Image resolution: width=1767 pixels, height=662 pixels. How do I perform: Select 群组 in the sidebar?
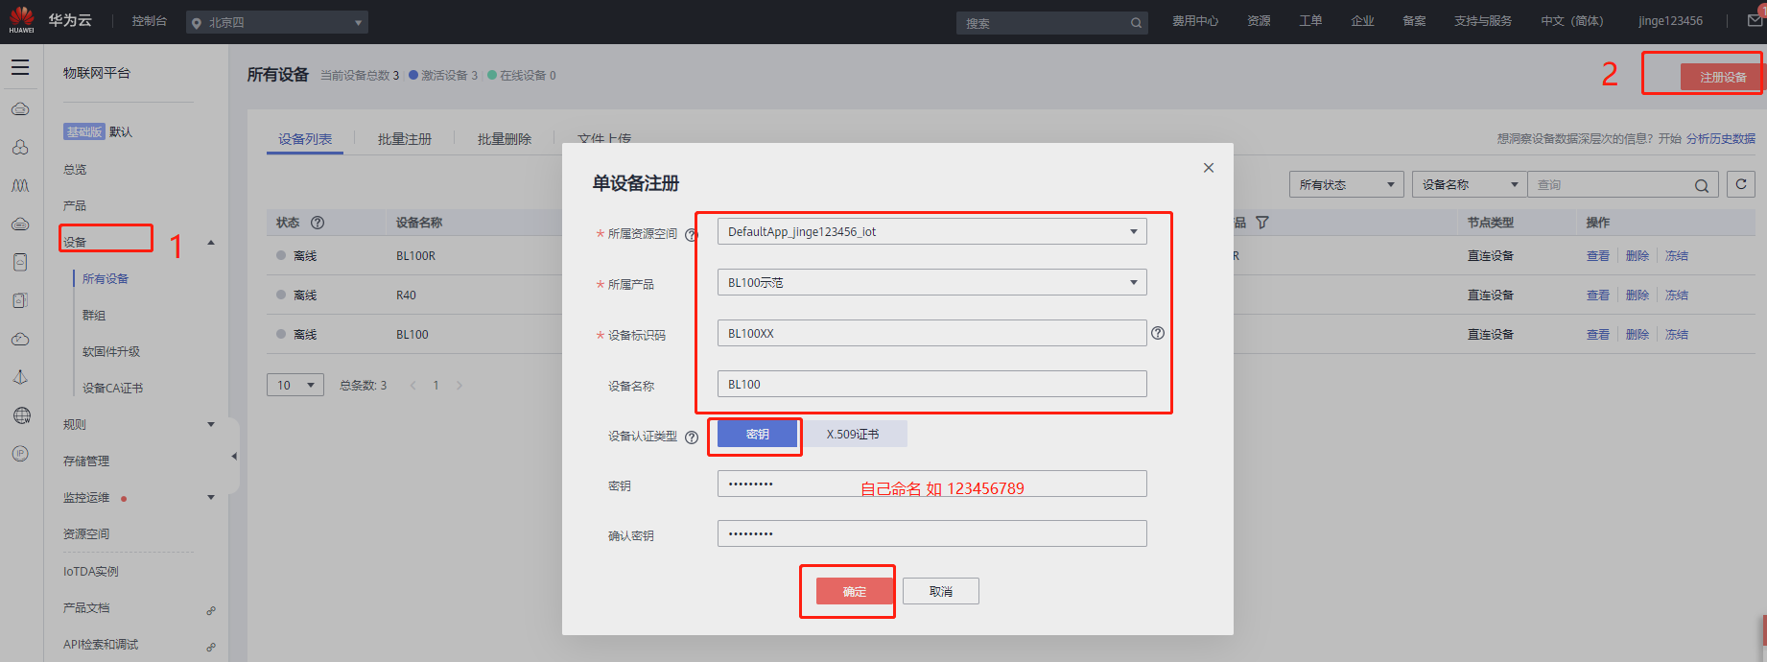pyautogui.click(x=94, y=316)
